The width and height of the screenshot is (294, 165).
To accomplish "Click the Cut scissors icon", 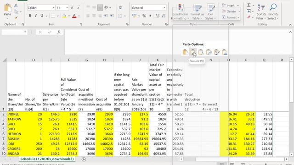I will point(16,5).
